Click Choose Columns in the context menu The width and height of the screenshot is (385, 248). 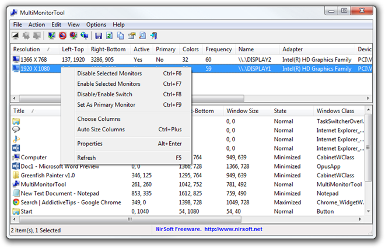(x=126, y=119)
